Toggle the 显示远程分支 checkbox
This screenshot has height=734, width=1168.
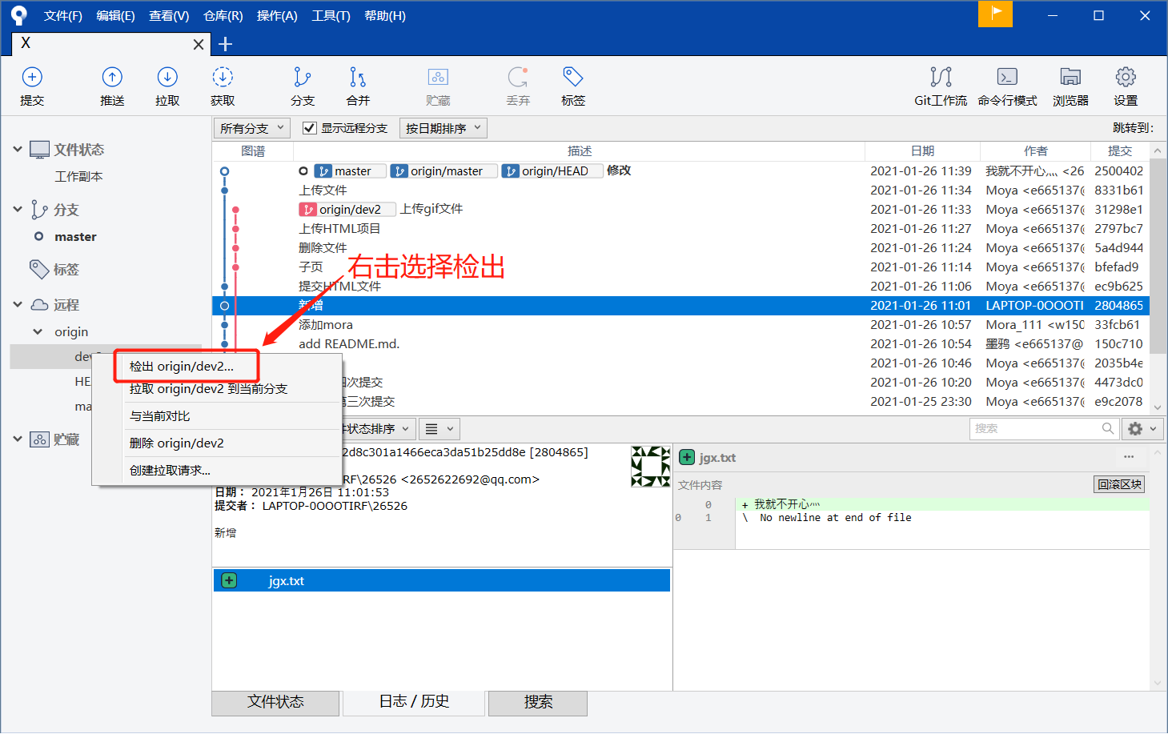309,128
